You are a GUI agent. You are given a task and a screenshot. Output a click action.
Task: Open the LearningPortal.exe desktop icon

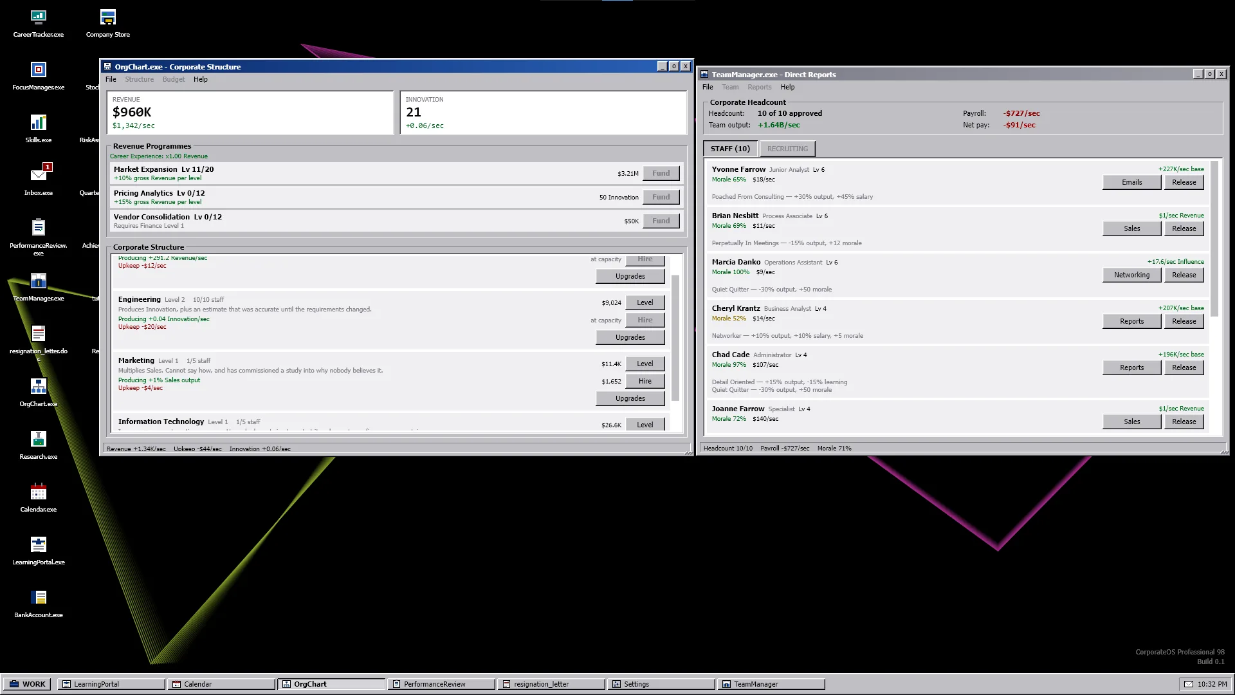pyautogui.click(x=39, y=551)
